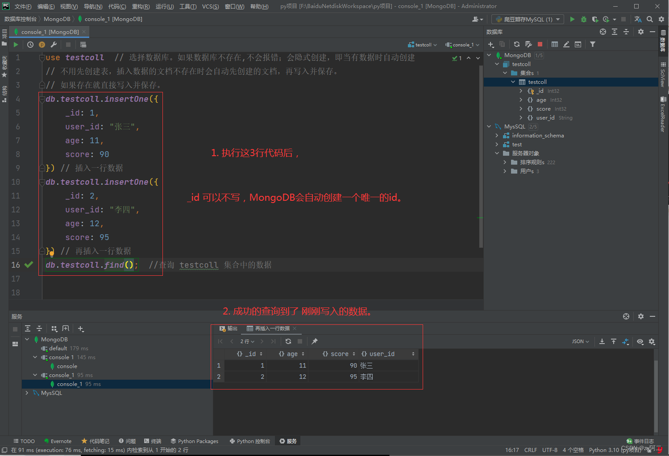Pin the result tab
Screen dimensions: 669x456
tap(315, 341)
